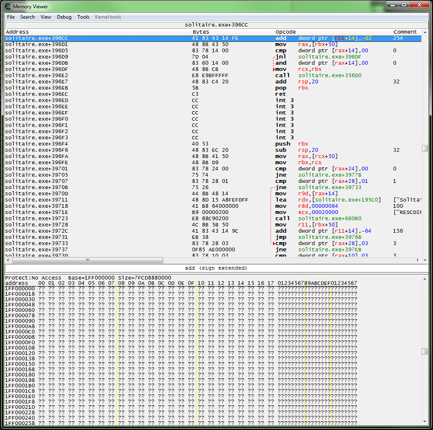Viewport: 433px width, 430px height.
Task: Click the hex view vertical scrollbar thumb
Action: [425, 352]
